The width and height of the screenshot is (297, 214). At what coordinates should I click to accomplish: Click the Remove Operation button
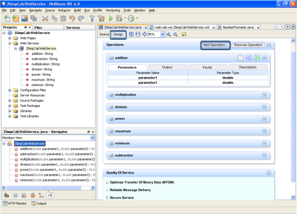(248, 45)
